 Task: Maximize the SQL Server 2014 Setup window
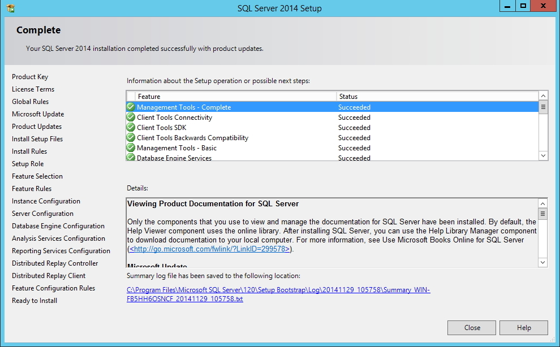(x=523, y=6)
